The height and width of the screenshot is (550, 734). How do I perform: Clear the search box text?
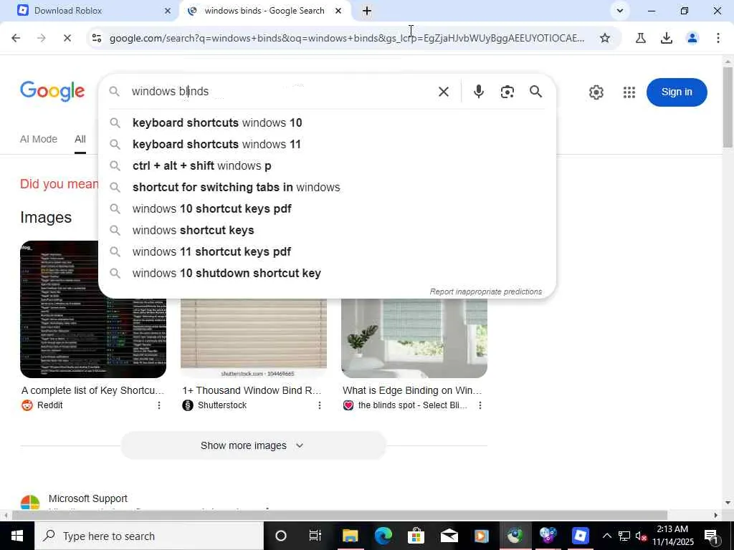(443, 92)
